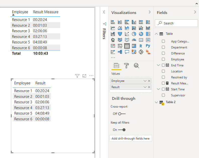Select the Filled map visual

coord(120,40)
